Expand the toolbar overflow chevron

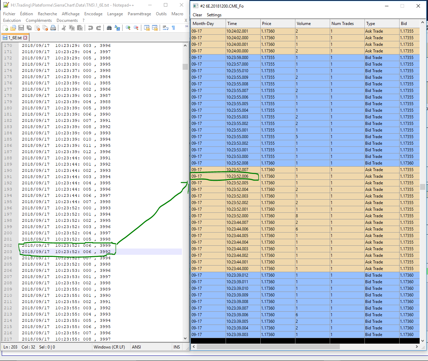(186, 26)
